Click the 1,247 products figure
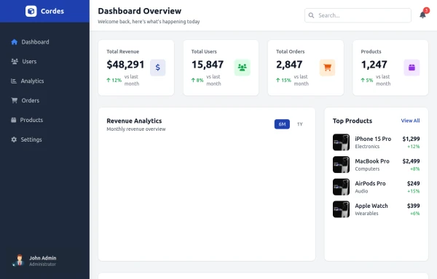The image size is (437, 279). (x=374, y=65)
